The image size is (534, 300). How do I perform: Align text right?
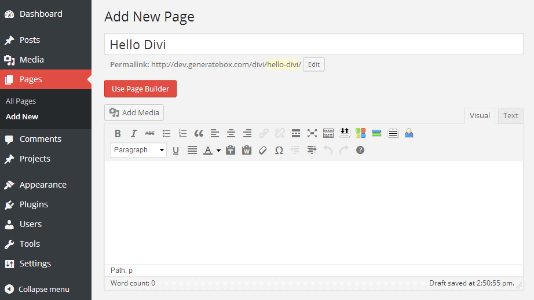[247, 133]
